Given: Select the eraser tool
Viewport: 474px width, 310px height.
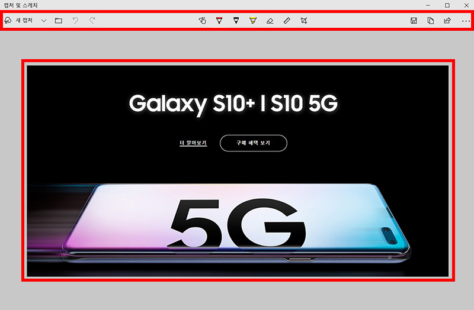Looking at the screenshot, I should point(270,21).
